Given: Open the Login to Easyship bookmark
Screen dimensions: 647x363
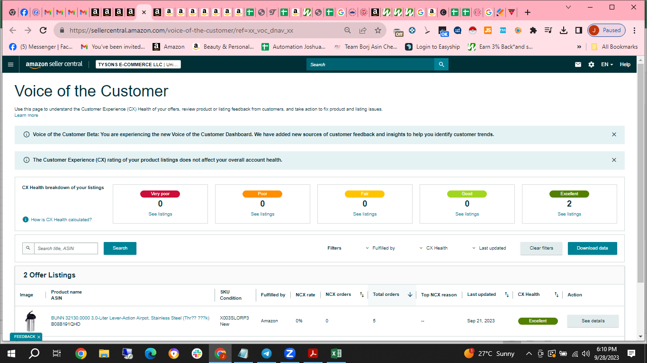Looking at the screenshot, I should click(432, 47).
